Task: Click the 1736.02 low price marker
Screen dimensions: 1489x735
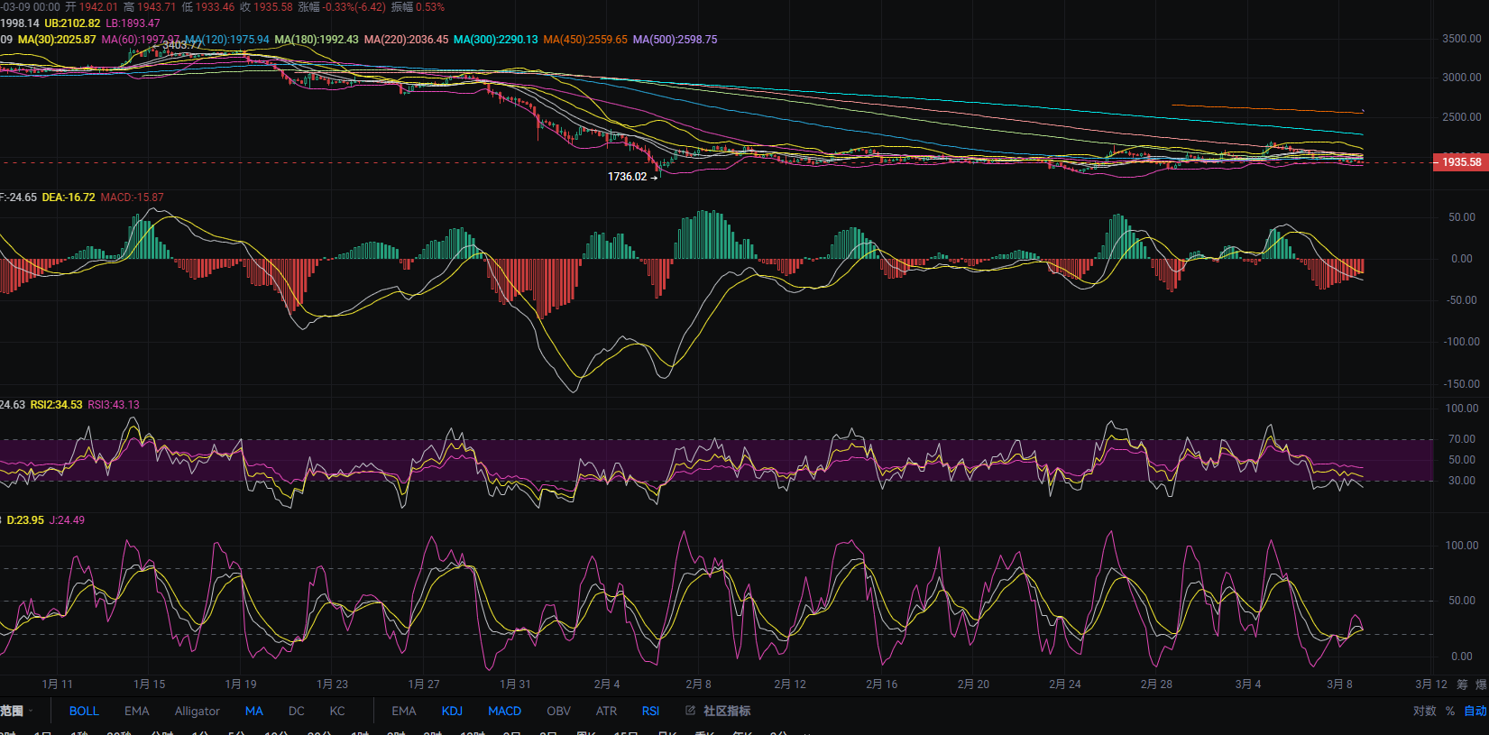Action: pos(627,177)
